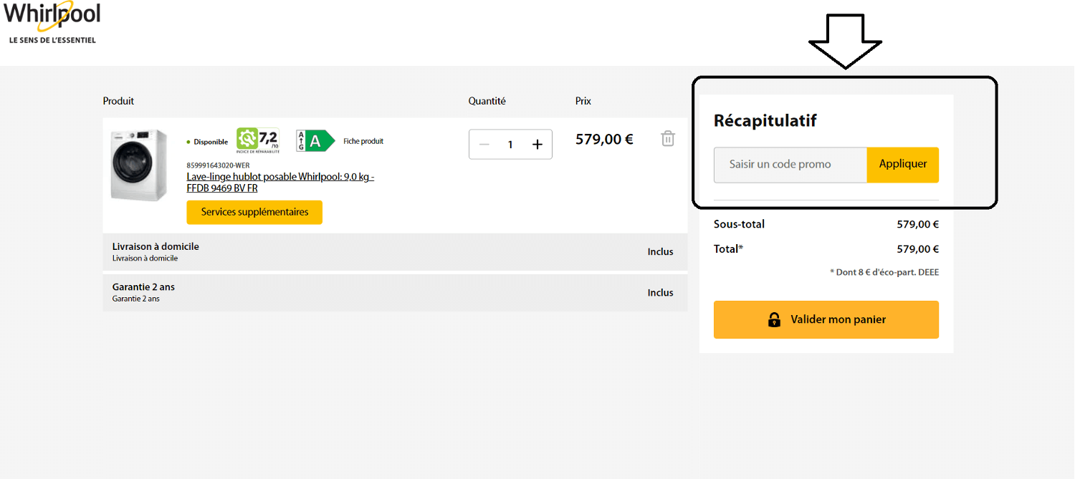Open the Lave-linge hublot posable product link
This screenshot has width=1075, height=479.
point(280,183)
